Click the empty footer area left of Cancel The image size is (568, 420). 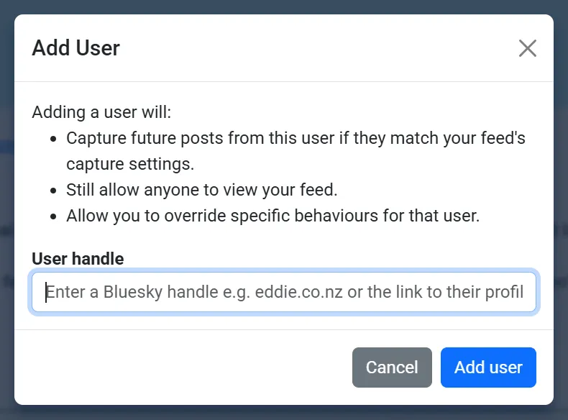[180, 367]
